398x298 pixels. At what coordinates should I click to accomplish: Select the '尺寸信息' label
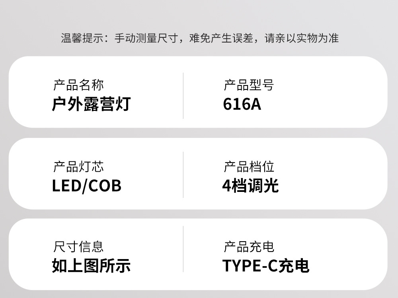(78, 247)
